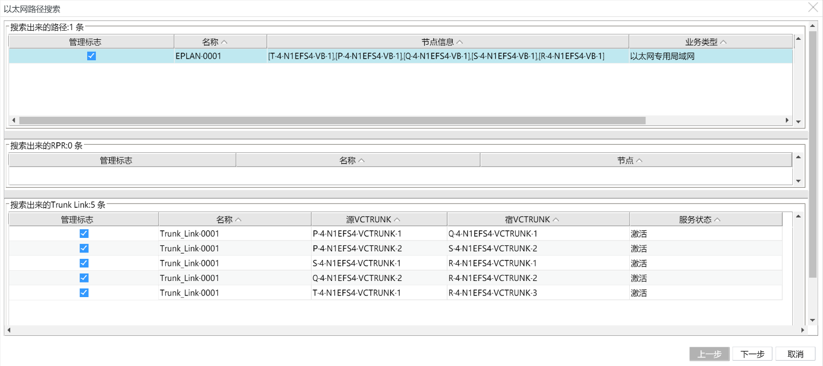Toggle checkbox for S-4-N1EFS4-VCTRUNK-1 trunk link

(84, 263)
